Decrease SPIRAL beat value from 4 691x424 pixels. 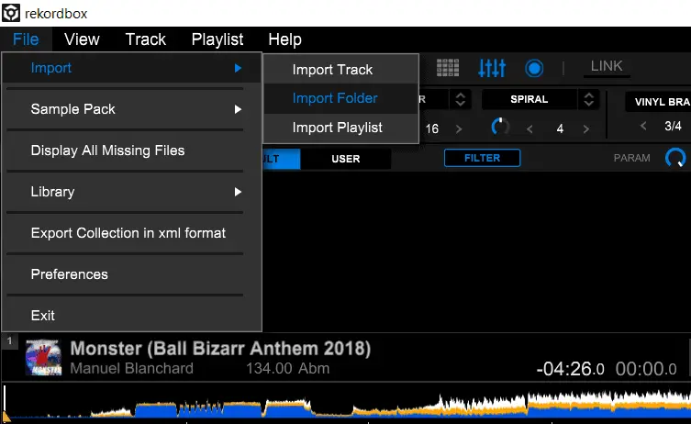[x=529, y=129]
